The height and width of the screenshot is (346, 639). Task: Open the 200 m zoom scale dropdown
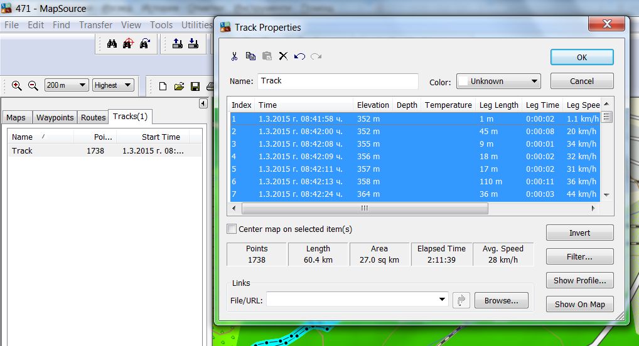(67, 85)
